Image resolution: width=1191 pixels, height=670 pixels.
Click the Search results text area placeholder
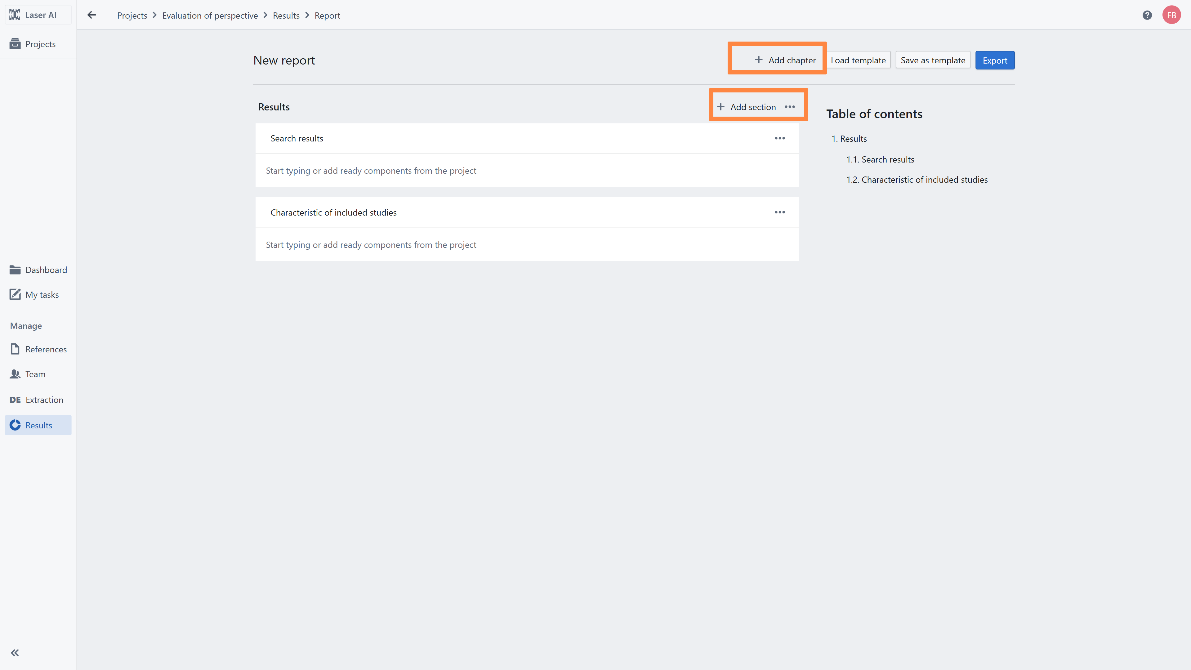pyautogui.click(x=371, y=171)
